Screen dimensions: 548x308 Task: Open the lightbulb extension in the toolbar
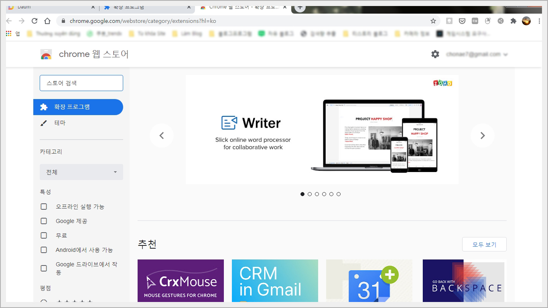(x=450, y=21)
